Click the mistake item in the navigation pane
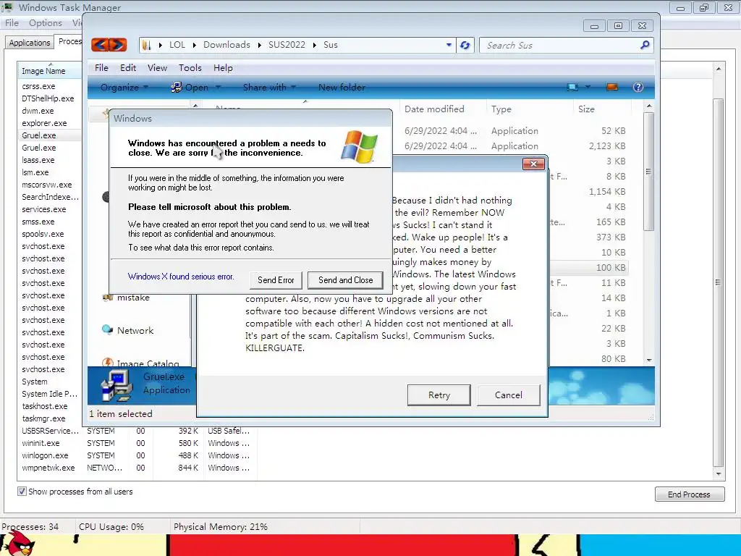Viewport: 741px width, 556px height. (x=133, y=298)
